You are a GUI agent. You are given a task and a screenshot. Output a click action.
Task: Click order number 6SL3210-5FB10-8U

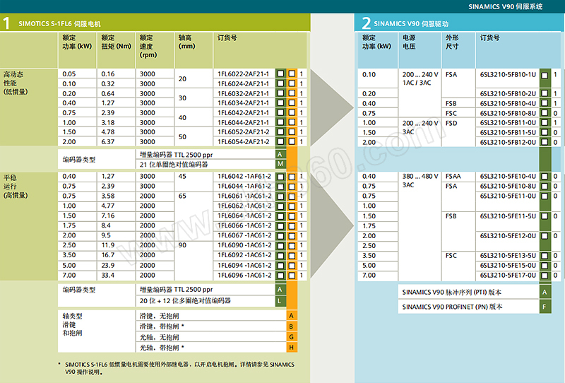(508, 113)
